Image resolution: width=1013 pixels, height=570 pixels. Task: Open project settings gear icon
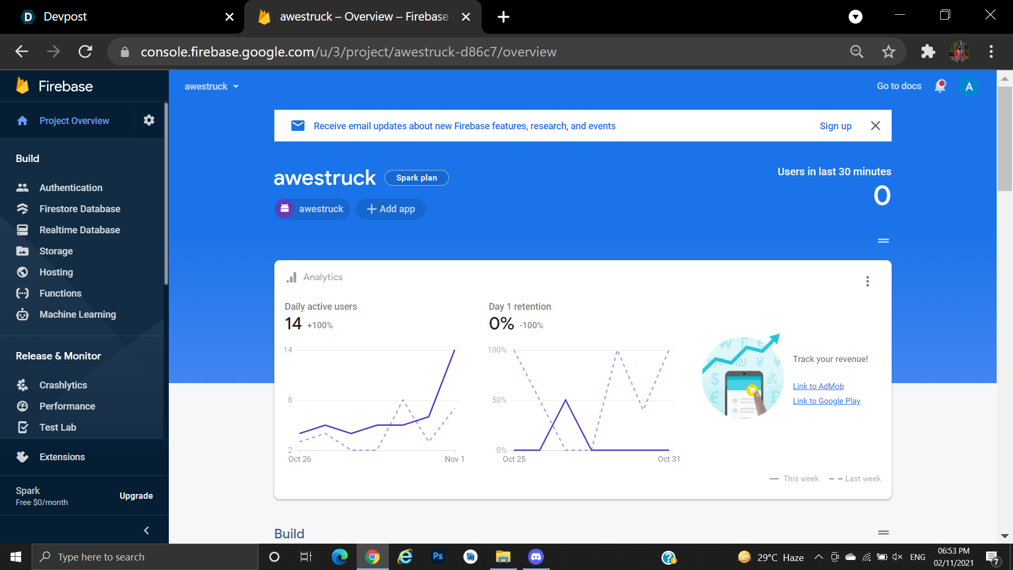(x=149, y=120)
